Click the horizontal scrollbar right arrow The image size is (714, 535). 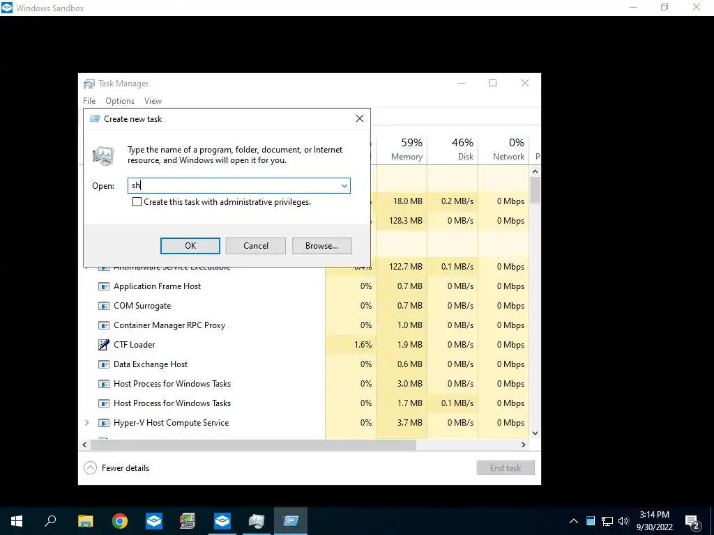[524, 444]
